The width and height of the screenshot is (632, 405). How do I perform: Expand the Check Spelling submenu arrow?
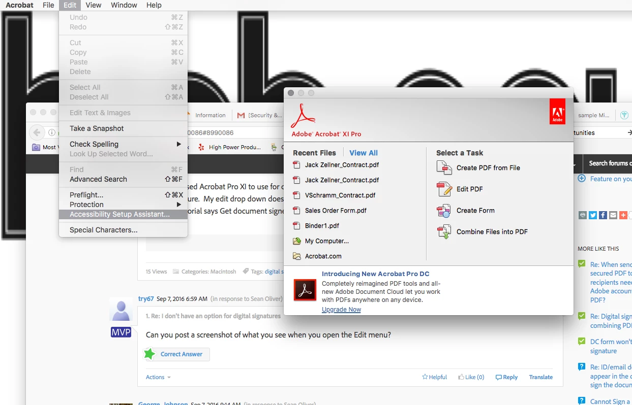(x=178, y=144)
